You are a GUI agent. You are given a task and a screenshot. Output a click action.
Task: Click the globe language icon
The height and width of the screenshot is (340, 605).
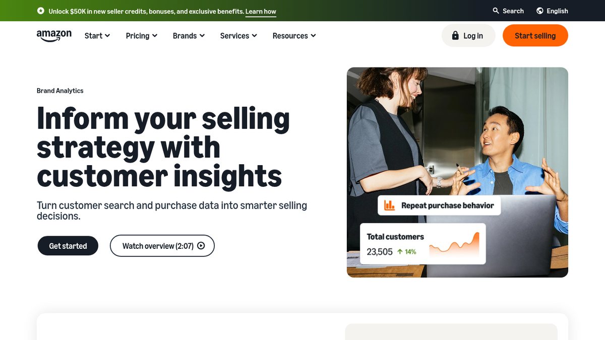pyautogui.click(x=540, y=11)
